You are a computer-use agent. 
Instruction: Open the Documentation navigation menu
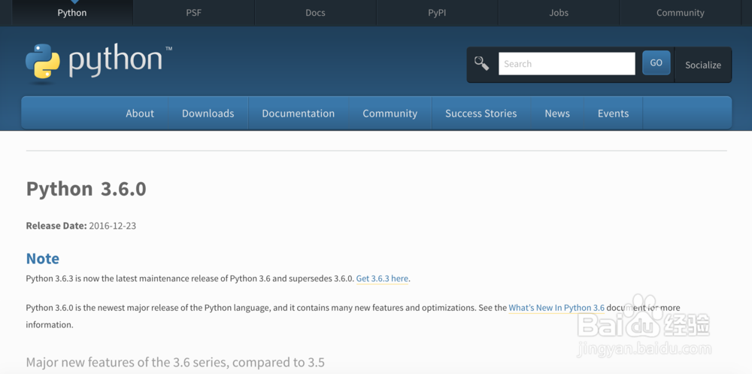click(299, 114)
